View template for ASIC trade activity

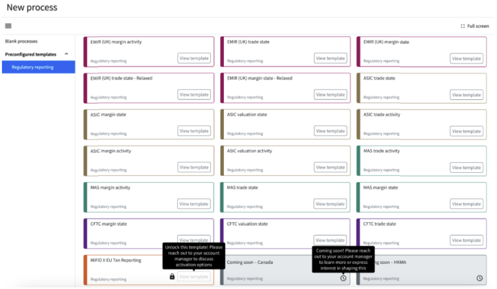coord(467,131)
